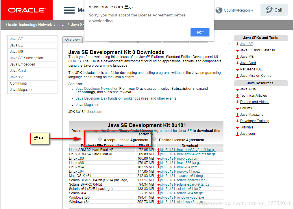Click download arrow icon beside Java EE and Glassfish
This screenshot has width=294, height=209.
[x=237, y=51]
